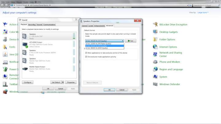This screenshot has height=124, width=221.
Task: Open the Folder Options icon
Action: (x=155, y=39)
